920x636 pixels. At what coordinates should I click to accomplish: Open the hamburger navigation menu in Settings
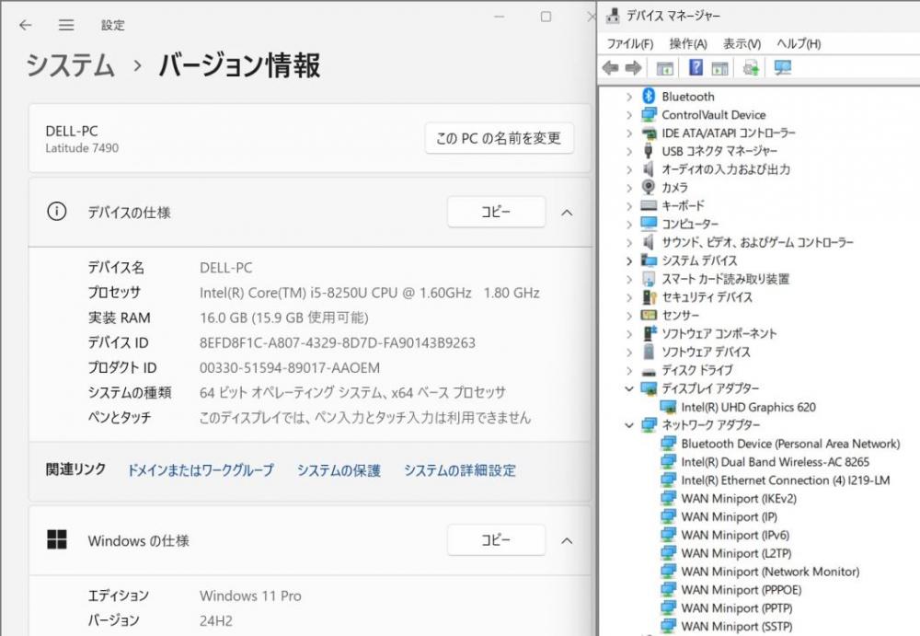tap(66, 25)
